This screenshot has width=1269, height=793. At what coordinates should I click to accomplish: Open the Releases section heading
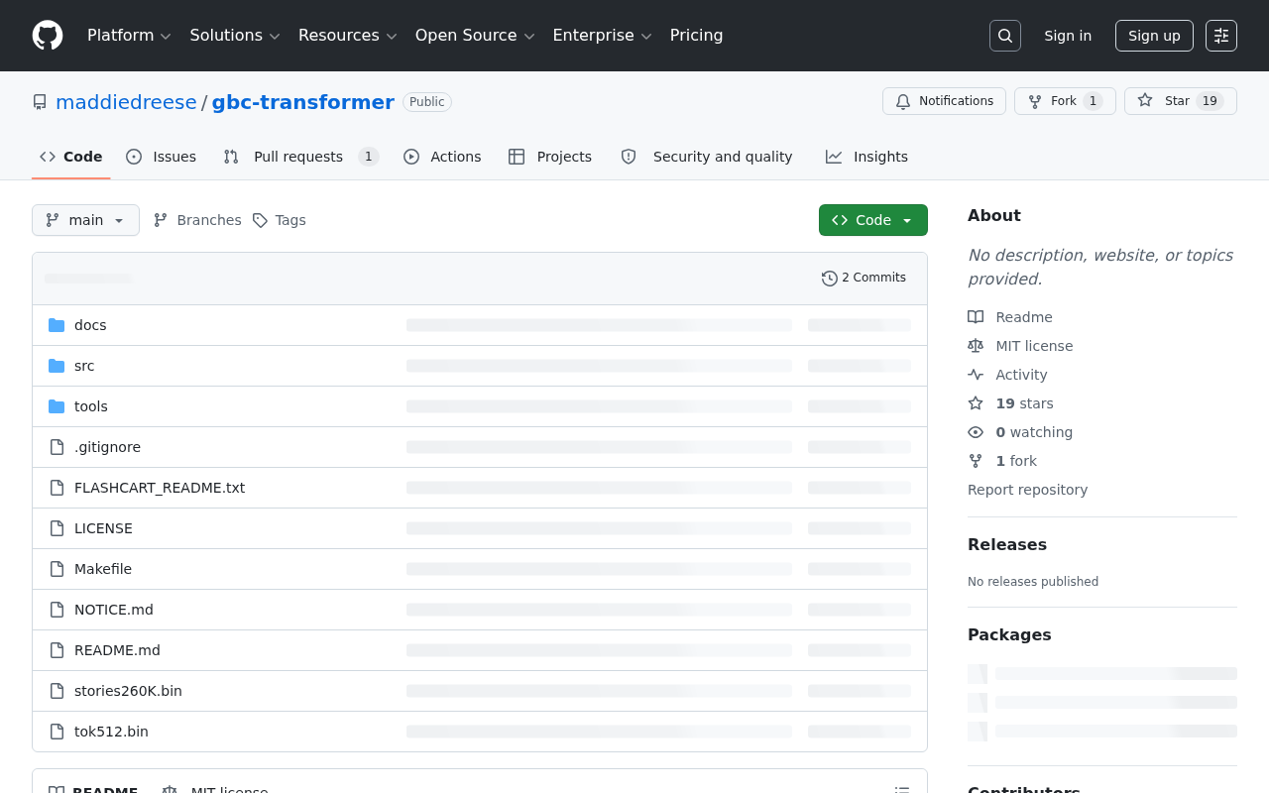coord(1007,544)
